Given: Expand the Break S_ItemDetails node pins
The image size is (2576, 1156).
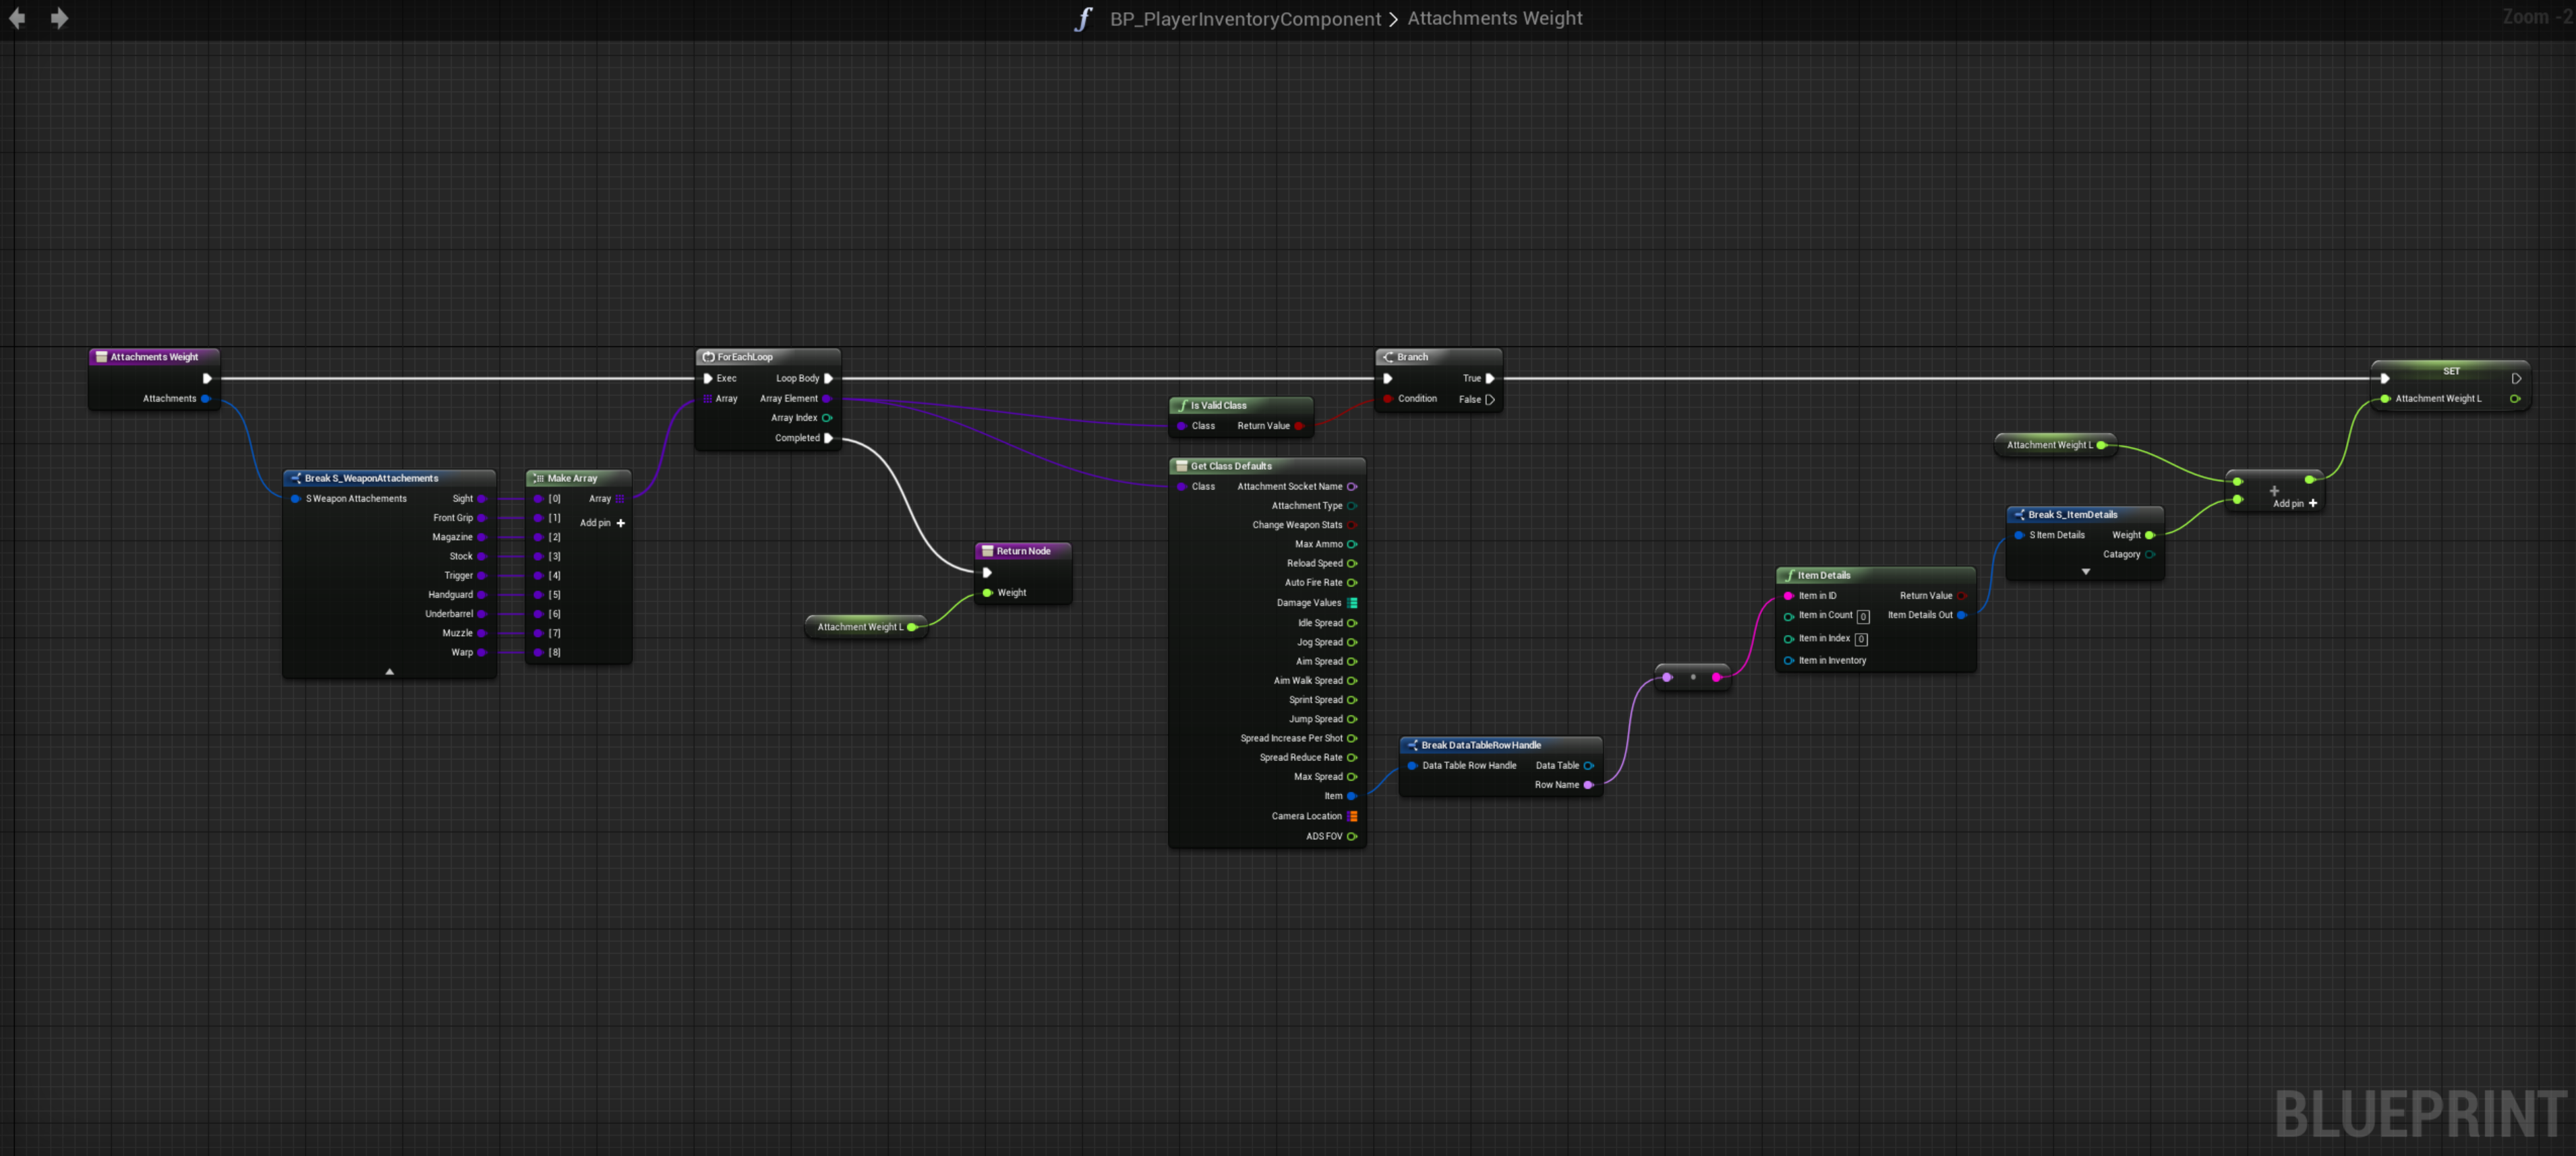Looking at the screenshot, I should click(2085, 572).
